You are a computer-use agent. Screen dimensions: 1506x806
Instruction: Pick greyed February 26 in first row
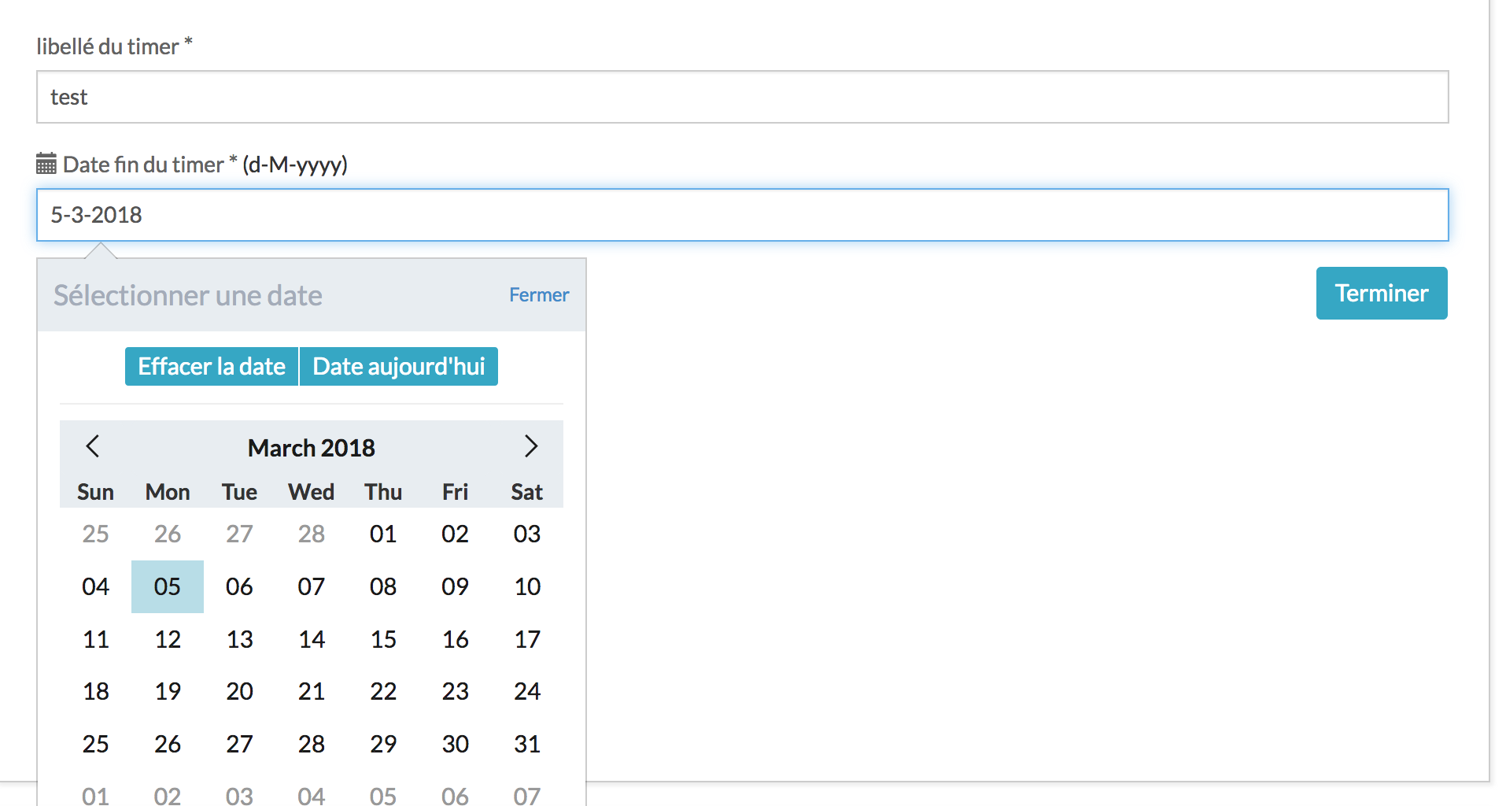click(x=168, y=534)
